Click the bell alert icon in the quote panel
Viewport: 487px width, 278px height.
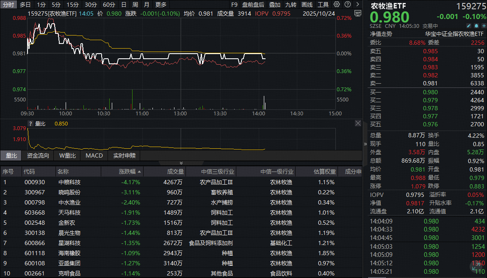pos(476,26)
